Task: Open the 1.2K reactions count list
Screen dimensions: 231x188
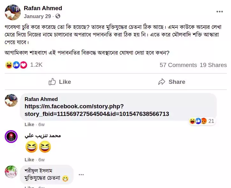Action: coord(36,65)
